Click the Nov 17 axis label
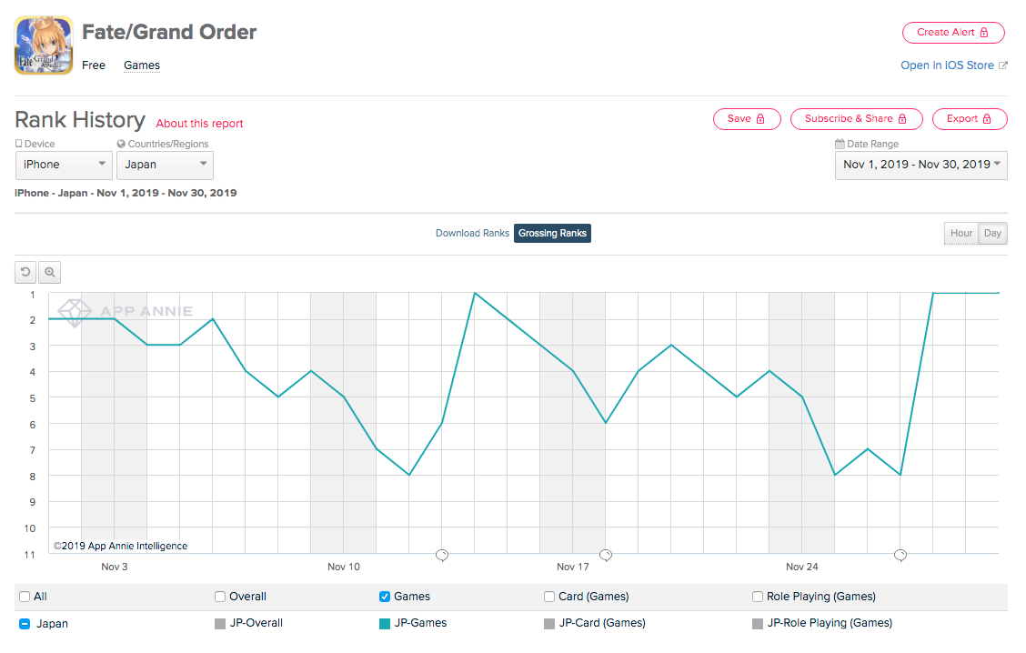This screenshot has height=653, width=1026. point(572,567)
